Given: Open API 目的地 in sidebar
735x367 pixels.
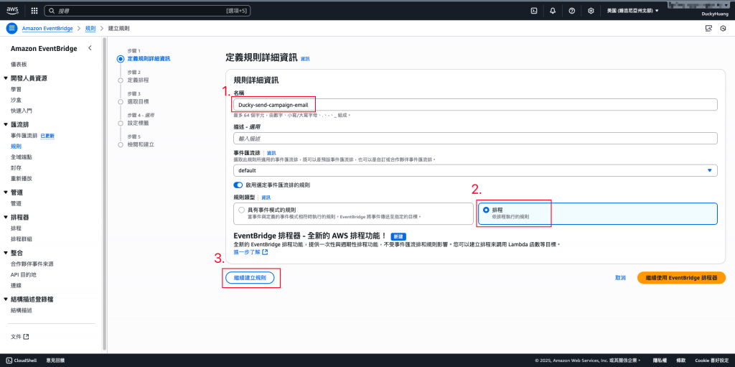Looking at the screenshot, I should (24, 274).
